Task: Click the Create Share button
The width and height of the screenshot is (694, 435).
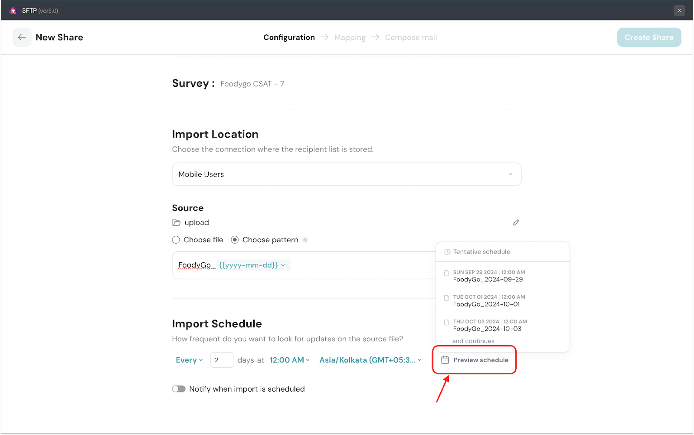Action: point(649,37)
